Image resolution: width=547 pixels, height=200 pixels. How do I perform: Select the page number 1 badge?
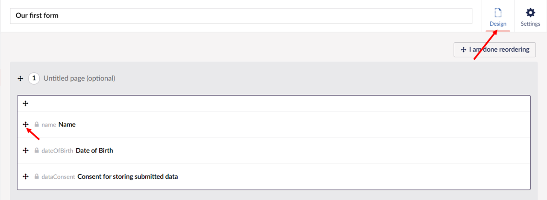(34, 79)
